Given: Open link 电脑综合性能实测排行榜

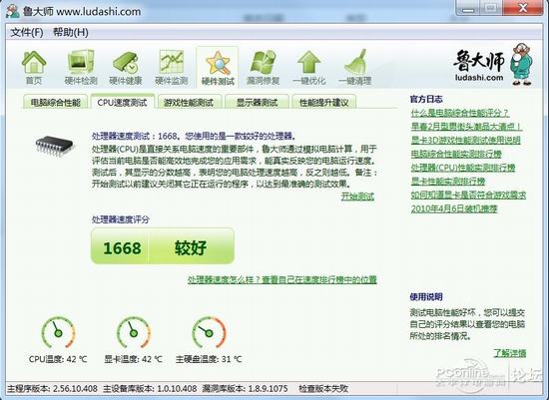Looking at the screenshot, I should point(456,154).
